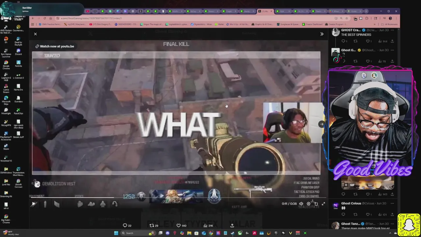Open Watch now at youtu.be link

(x=55, y=46)
